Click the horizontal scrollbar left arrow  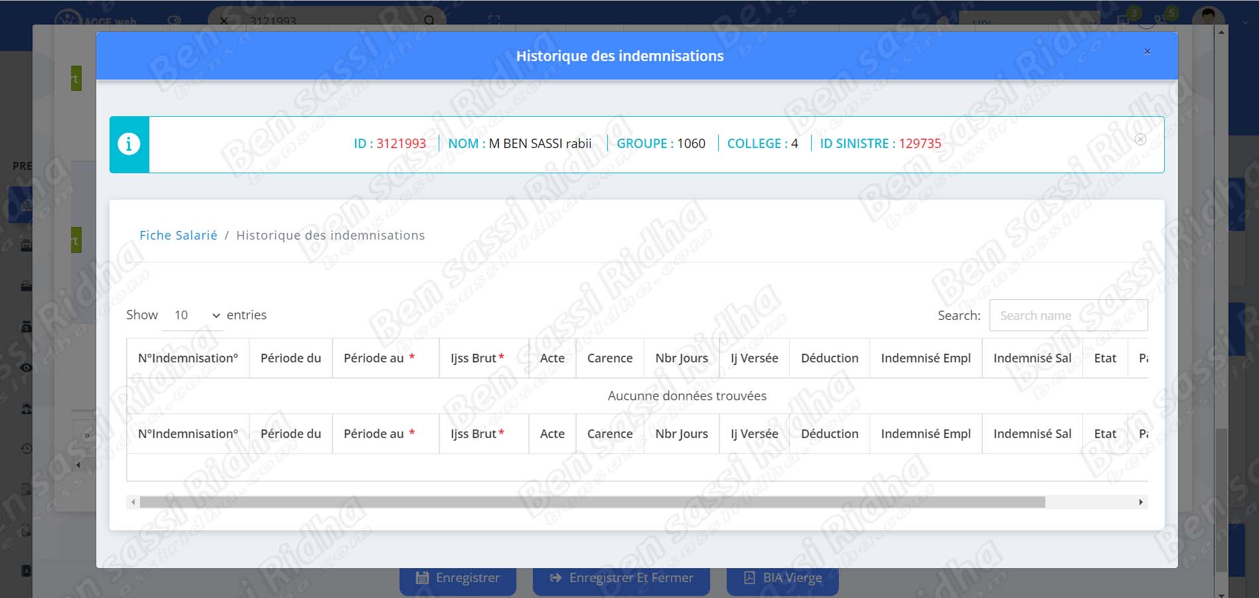pyautogui.click(x=133, y=502)
